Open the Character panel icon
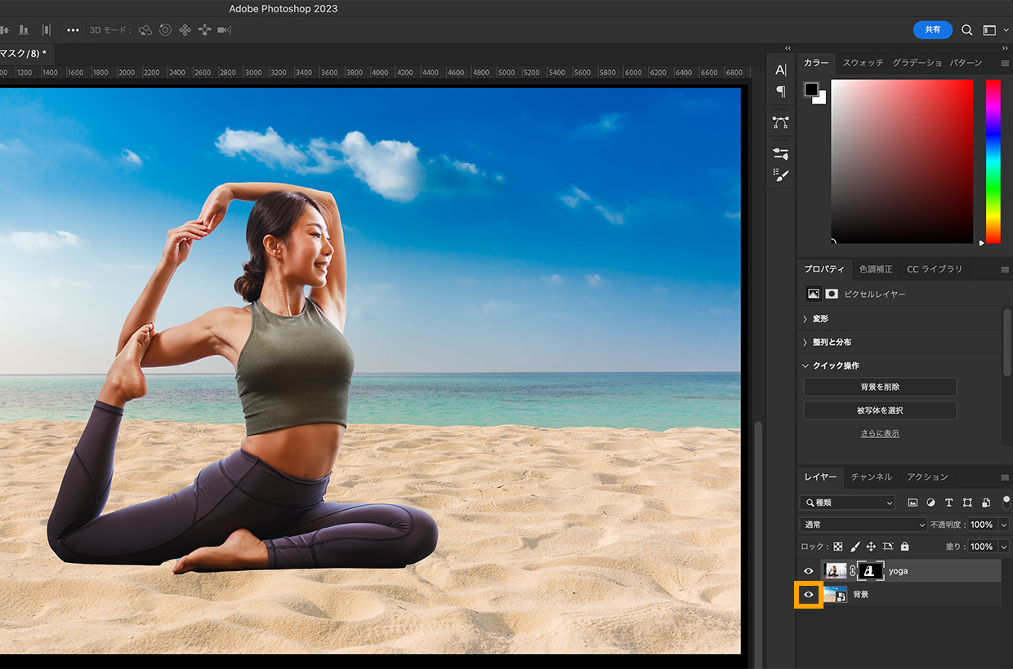The image size is (1013, 669). (781, 70)
